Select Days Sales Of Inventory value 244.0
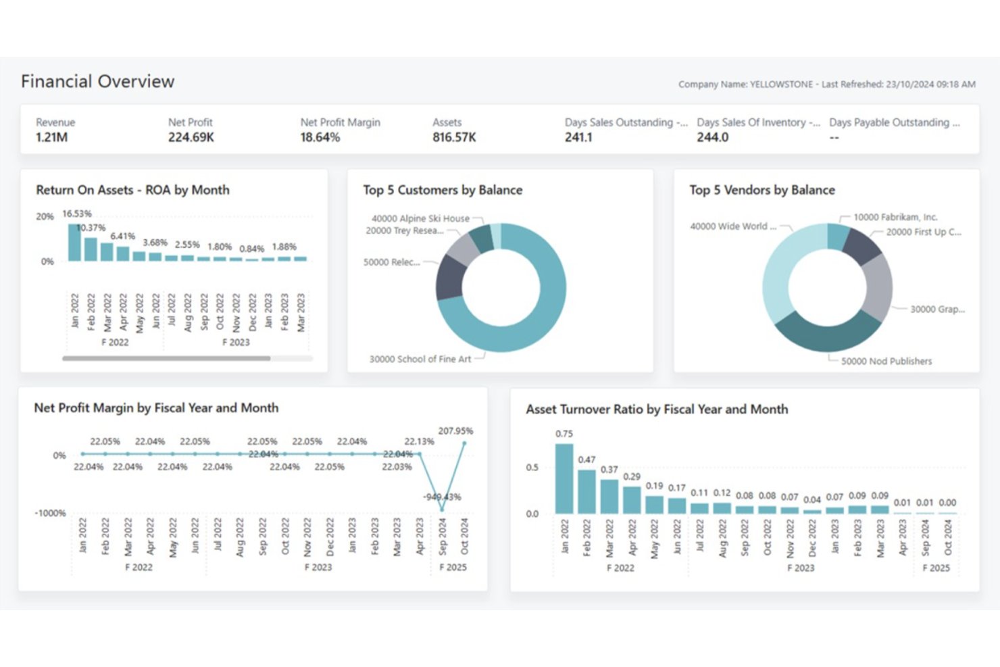 tap(713, 137)
